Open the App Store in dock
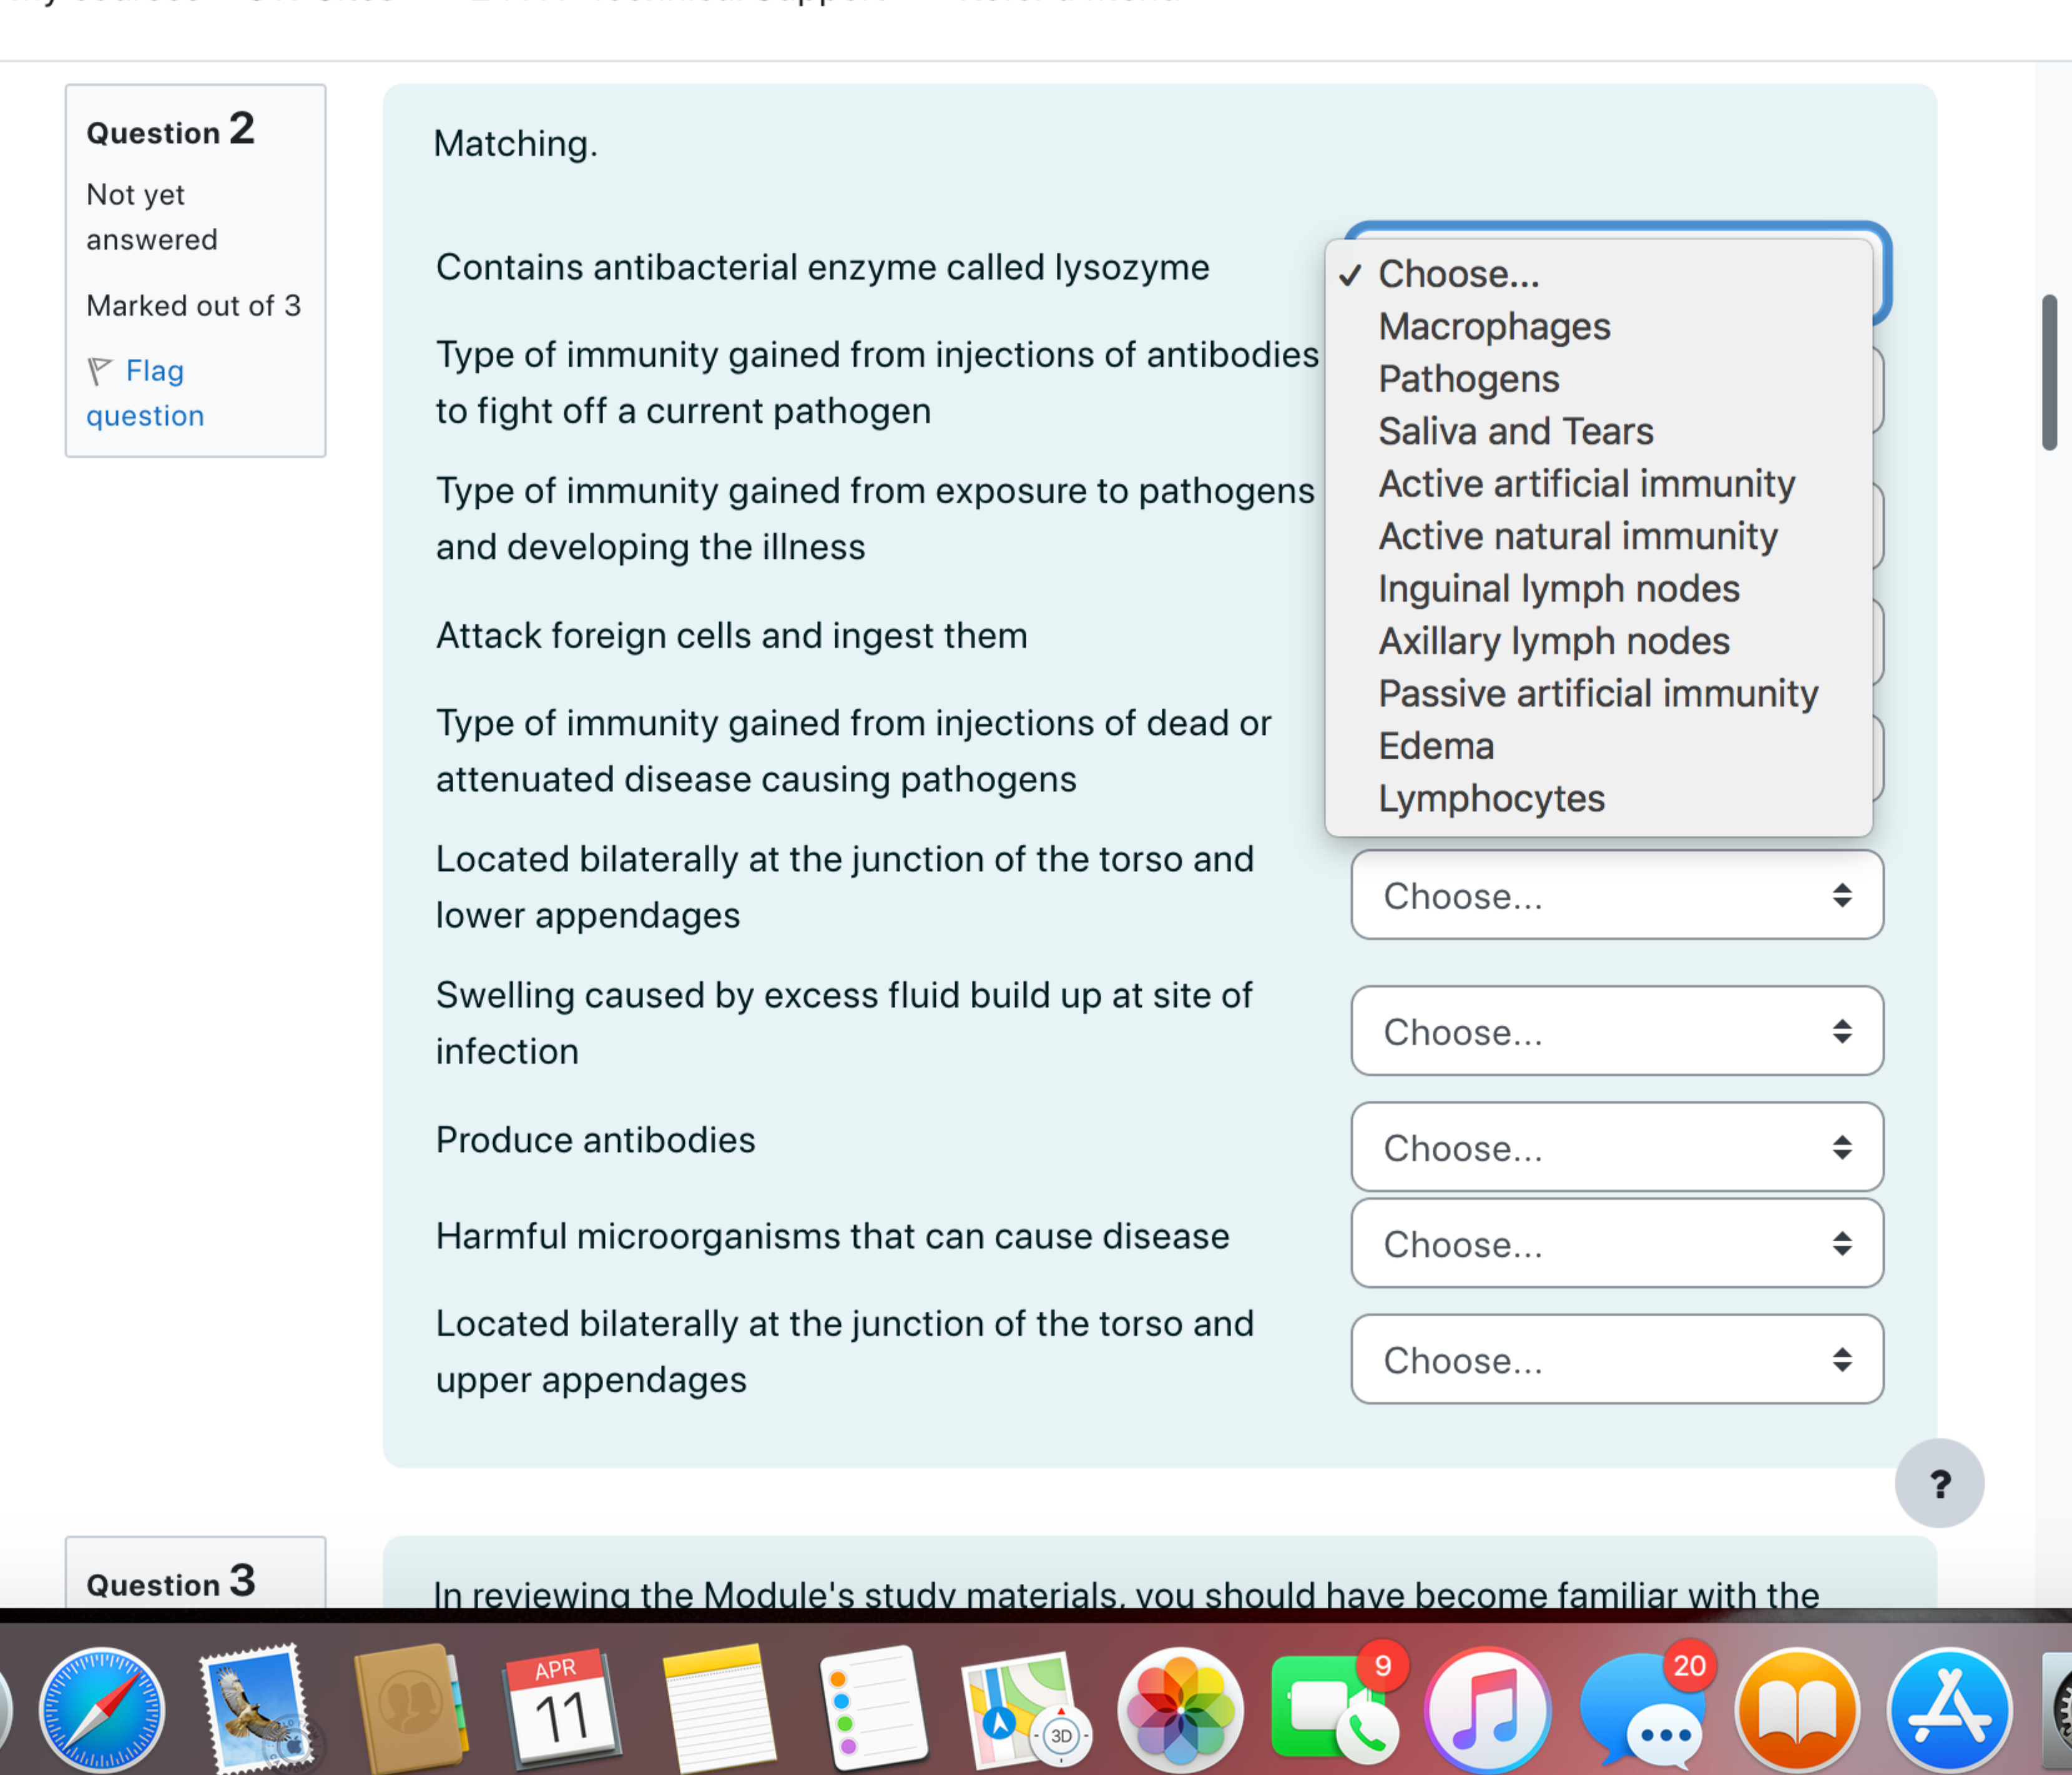Viewport: 2072px width, 1775px height. coord(1950,1709)
